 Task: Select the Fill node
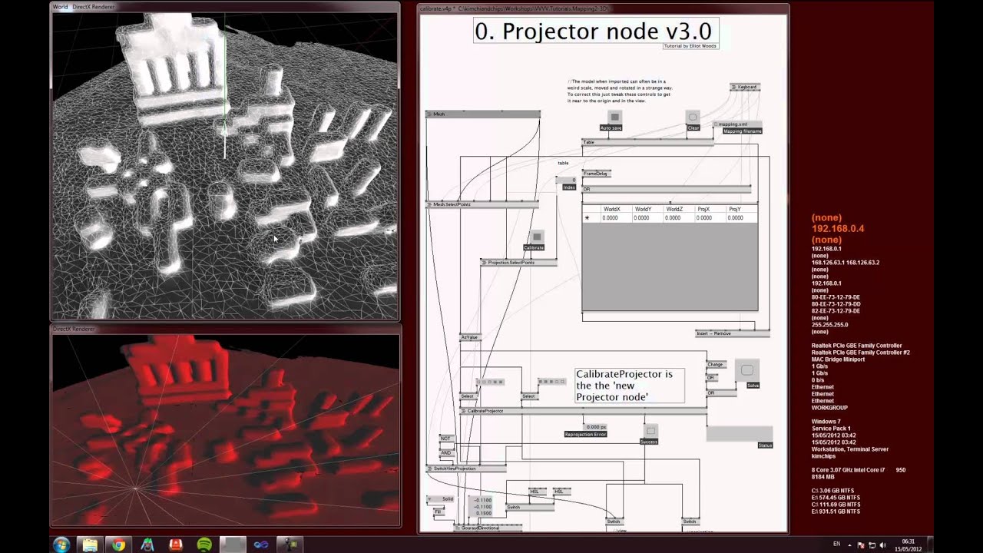(438, 512)
